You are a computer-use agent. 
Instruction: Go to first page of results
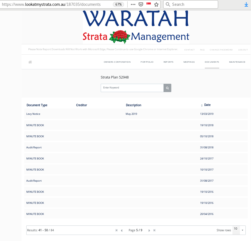click(x=117, y=230)
